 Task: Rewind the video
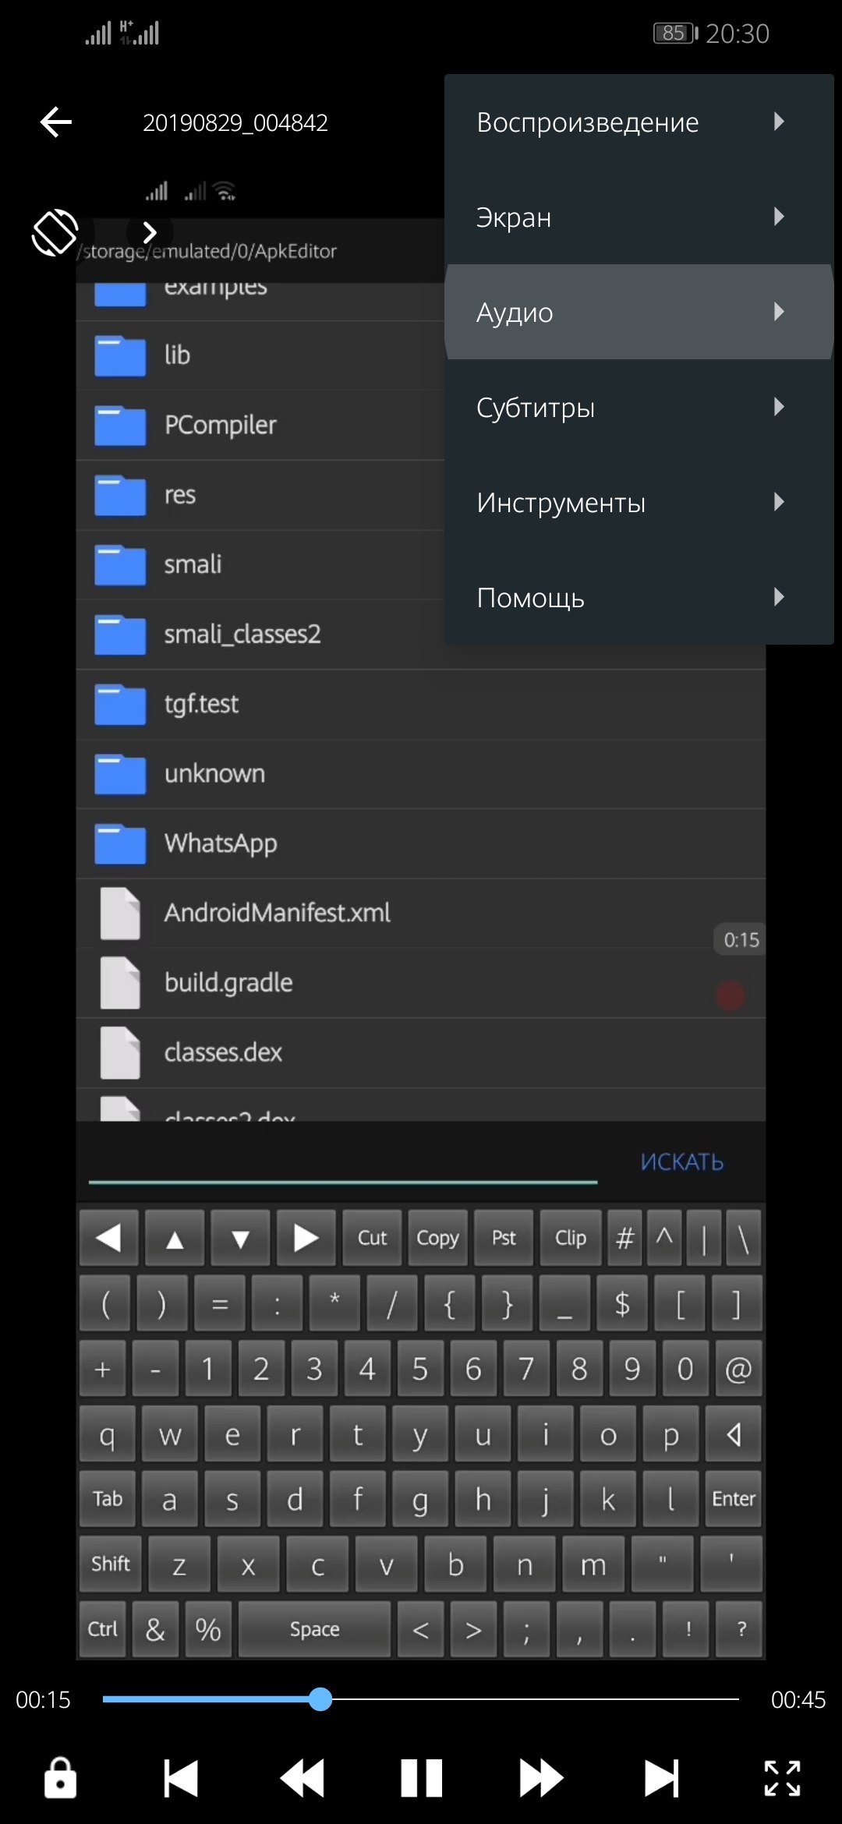pyautogui.click(x=302, y=1778)
